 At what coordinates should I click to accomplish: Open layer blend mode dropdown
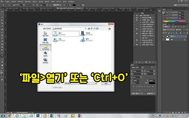tap(168, 30)
